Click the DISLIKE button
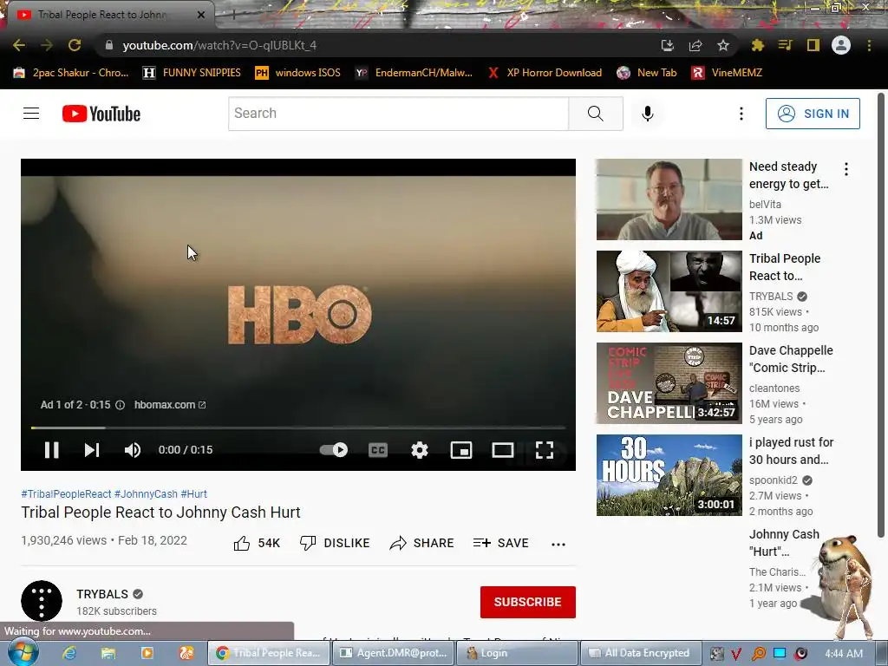 pos(334,543)
